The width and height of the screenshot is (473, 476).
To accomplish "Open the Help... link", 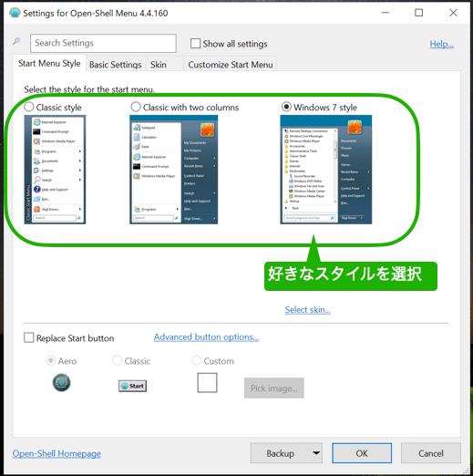I will click(441, 44).
